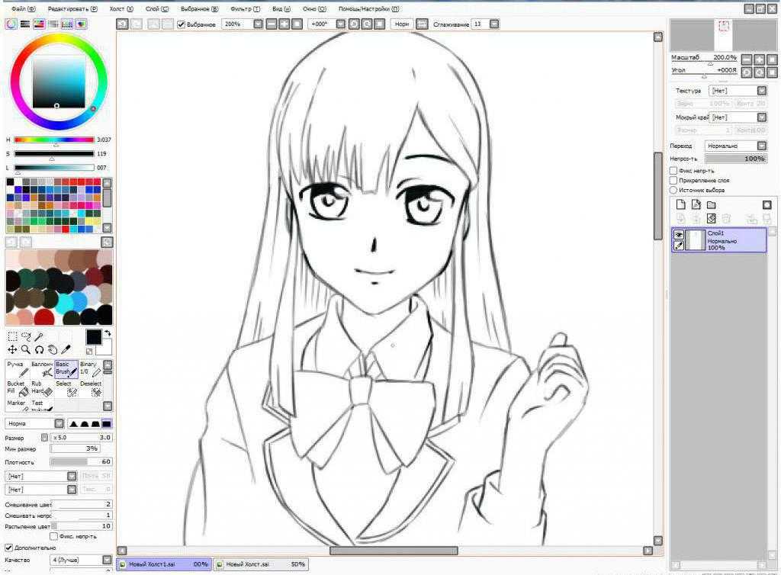Open the Фильтр menu
This screenshot has width=781, height=575.
[246, 8]
